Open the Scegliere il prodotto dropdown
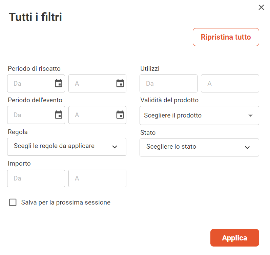The image size is (270, 255). pos(199,115)
